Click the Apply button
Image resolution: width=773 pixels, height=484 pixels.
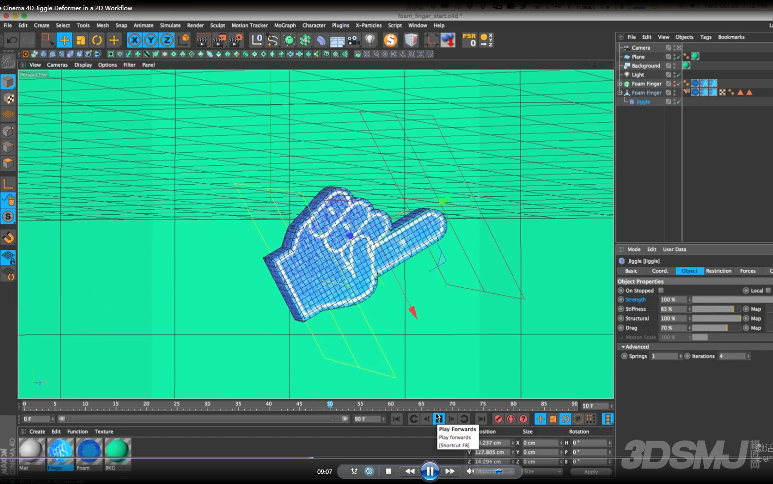[591, 471]
